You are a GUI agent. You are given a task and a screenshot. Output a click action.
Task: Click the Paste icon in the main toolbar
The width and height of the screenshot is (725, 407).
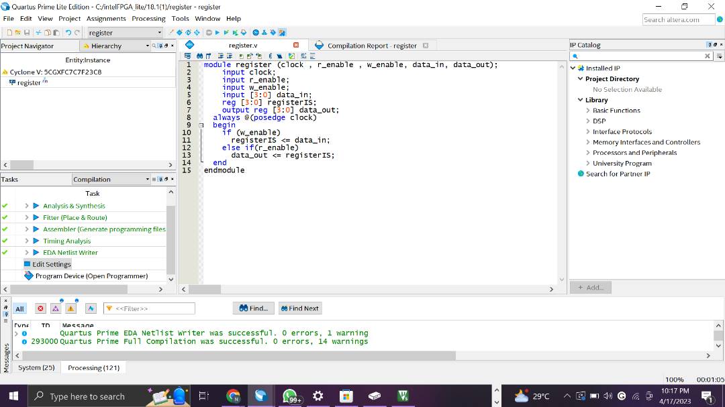point(56,32)
